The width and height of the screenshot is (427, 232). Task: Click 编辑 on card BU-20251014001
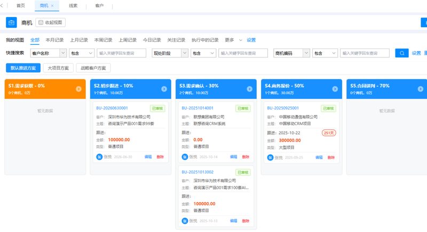pyautogui.click(x=234, y=157)
